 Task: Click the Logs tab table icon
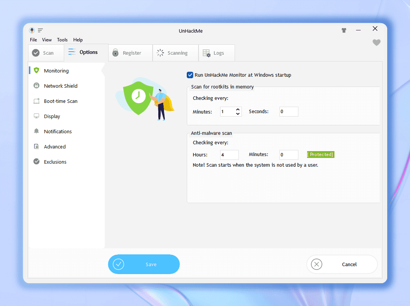[207, 53]
